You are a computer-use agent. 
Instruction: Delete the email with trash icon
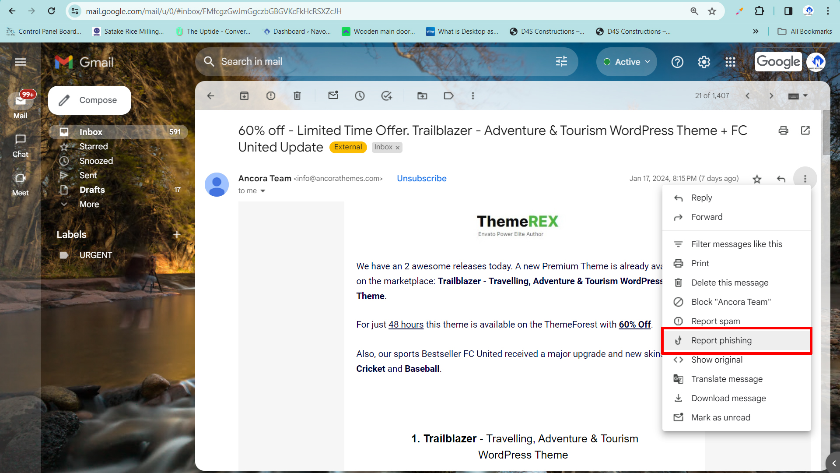click(297, 95)
